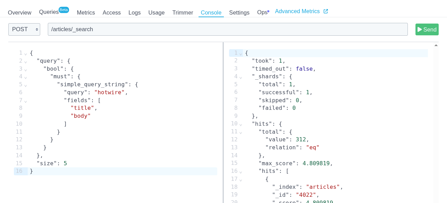Click the "hotwire" query value in request

pyautogui.click(x=109, y=92)
